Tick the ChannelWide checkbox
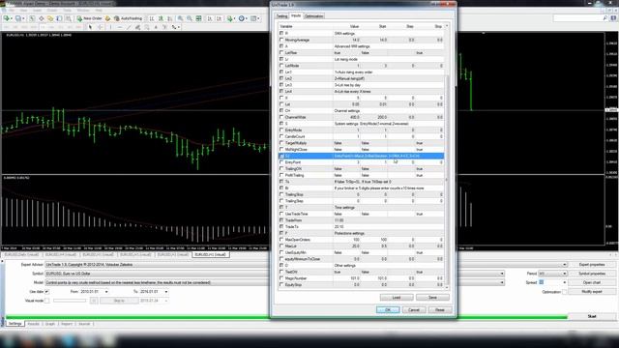This screenshot has width=619, height=348. click(281, 117)
